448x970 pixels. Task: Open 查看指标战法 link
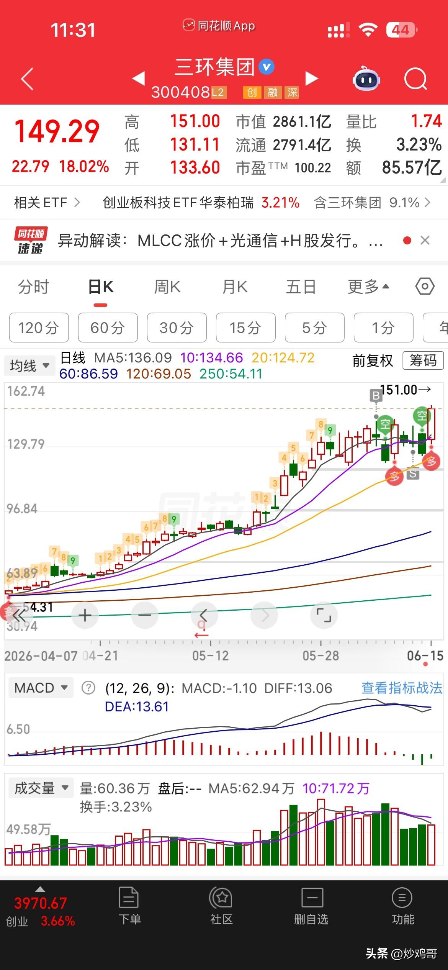point(402,688)
